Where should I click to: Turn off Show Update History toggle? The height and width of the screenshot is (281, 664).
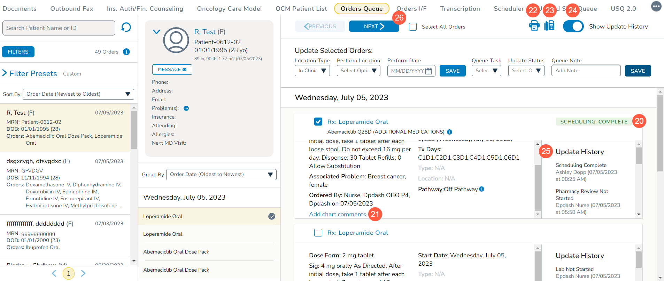click(x=573, y=26)
